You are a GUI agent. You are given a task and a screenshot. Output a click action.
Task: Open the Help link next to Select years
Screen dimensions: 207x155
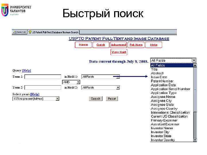35,94
